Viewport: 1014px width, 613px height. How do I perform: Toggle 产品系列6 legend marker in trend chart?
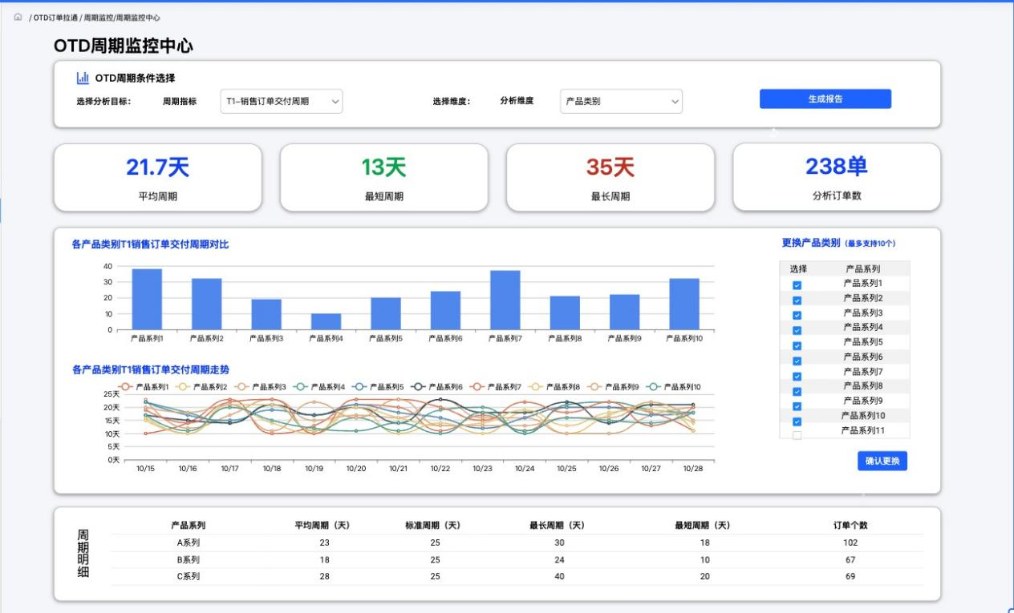coord(418,387)
